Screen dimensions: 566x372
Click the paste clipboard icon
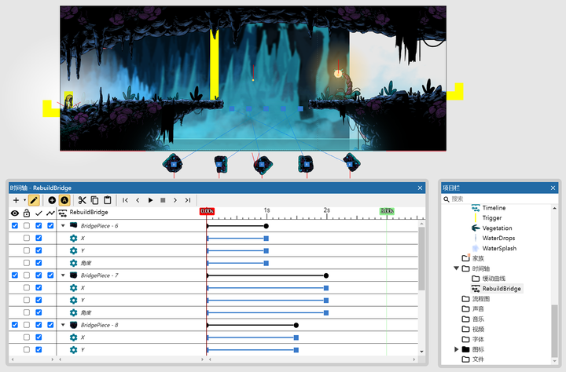click(x=107, y=200)
